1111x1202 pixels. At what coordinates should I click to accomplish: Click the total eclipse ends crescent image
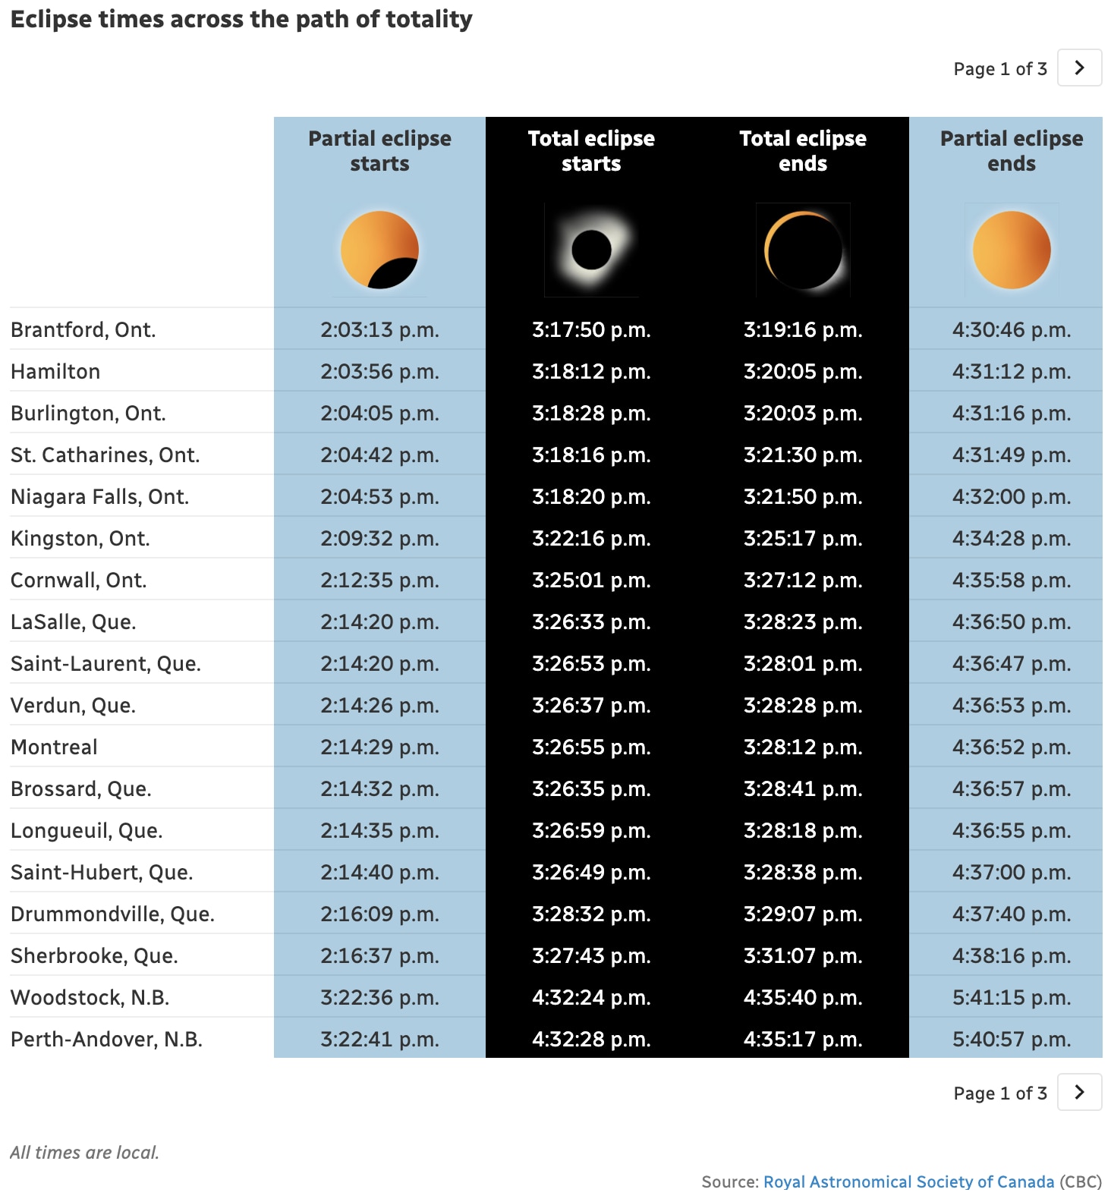(803, 250)
